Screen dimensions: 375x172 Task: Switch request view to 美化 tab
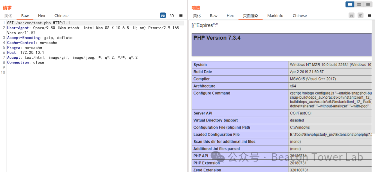tap(8, 16)
